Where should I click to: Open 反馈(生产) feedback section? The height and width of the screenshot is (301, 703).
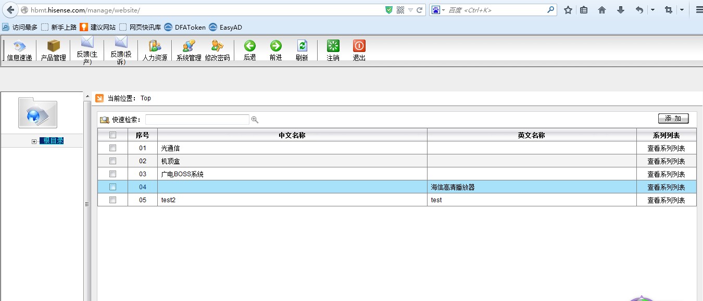click(x=87, y=51)
